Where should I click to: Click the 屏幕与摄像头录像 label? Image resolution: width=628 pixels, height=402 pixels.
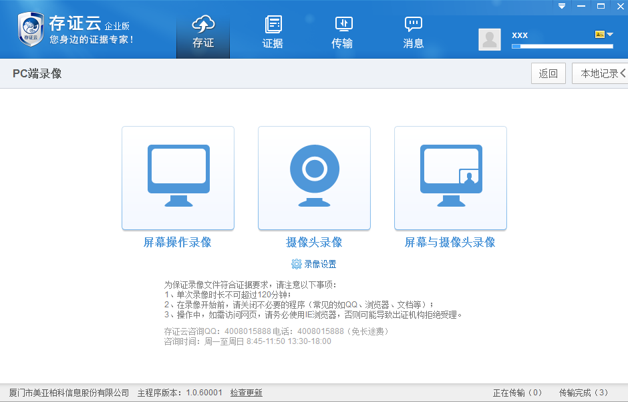coord(450,242)
